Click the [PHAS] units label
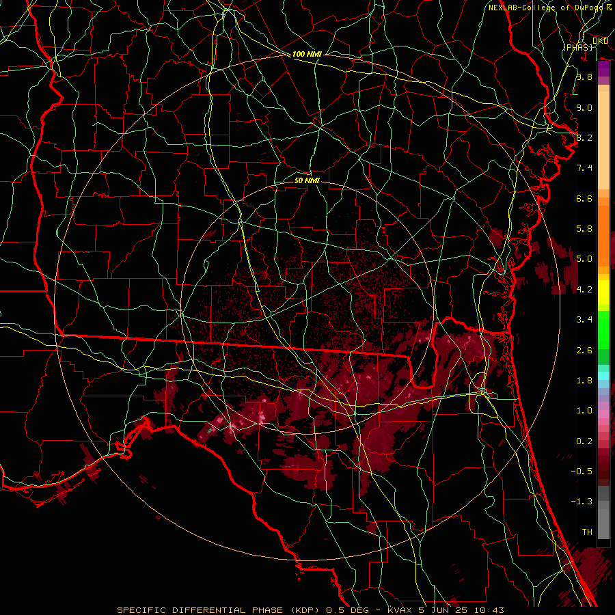This screenshot has height=615, width=615. (577, 47)
